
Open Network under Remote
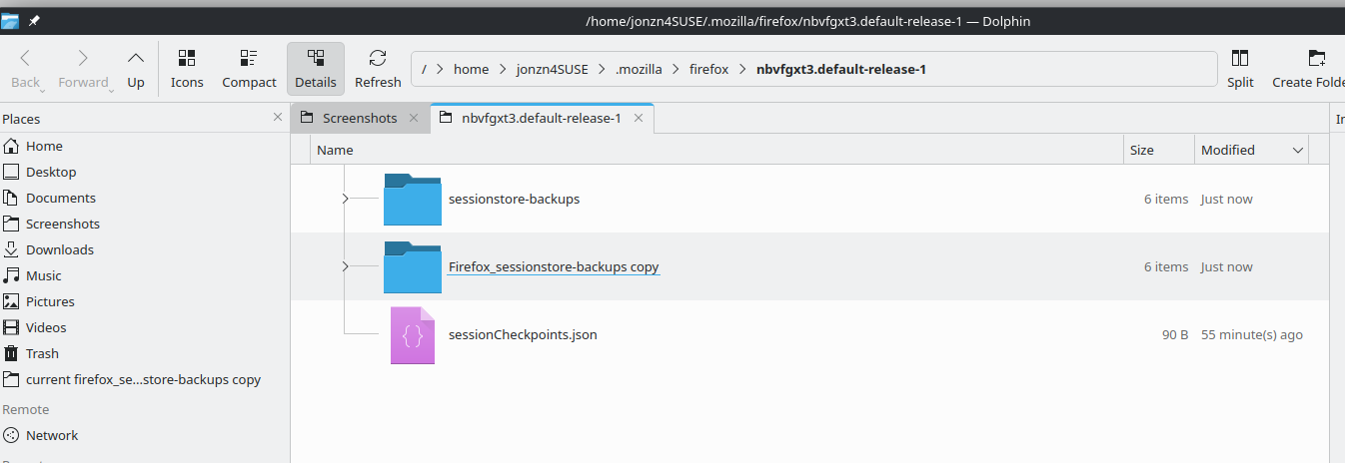(x=145, y=435)
